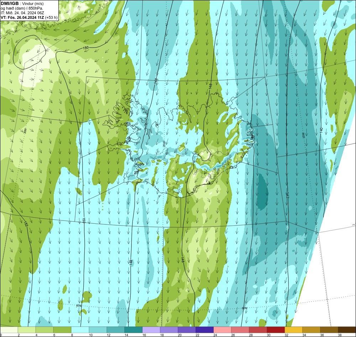356x337 pixels.
Task: Click the 36–38 m/s brown legend swatch
Action: 329,330
